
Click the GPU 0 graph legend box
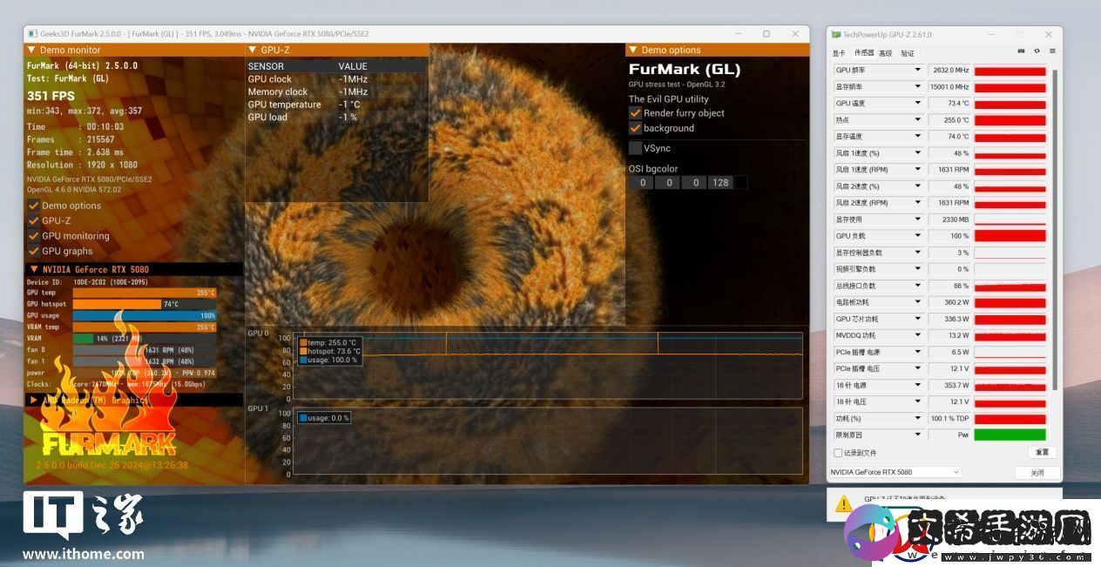[329, 351]
